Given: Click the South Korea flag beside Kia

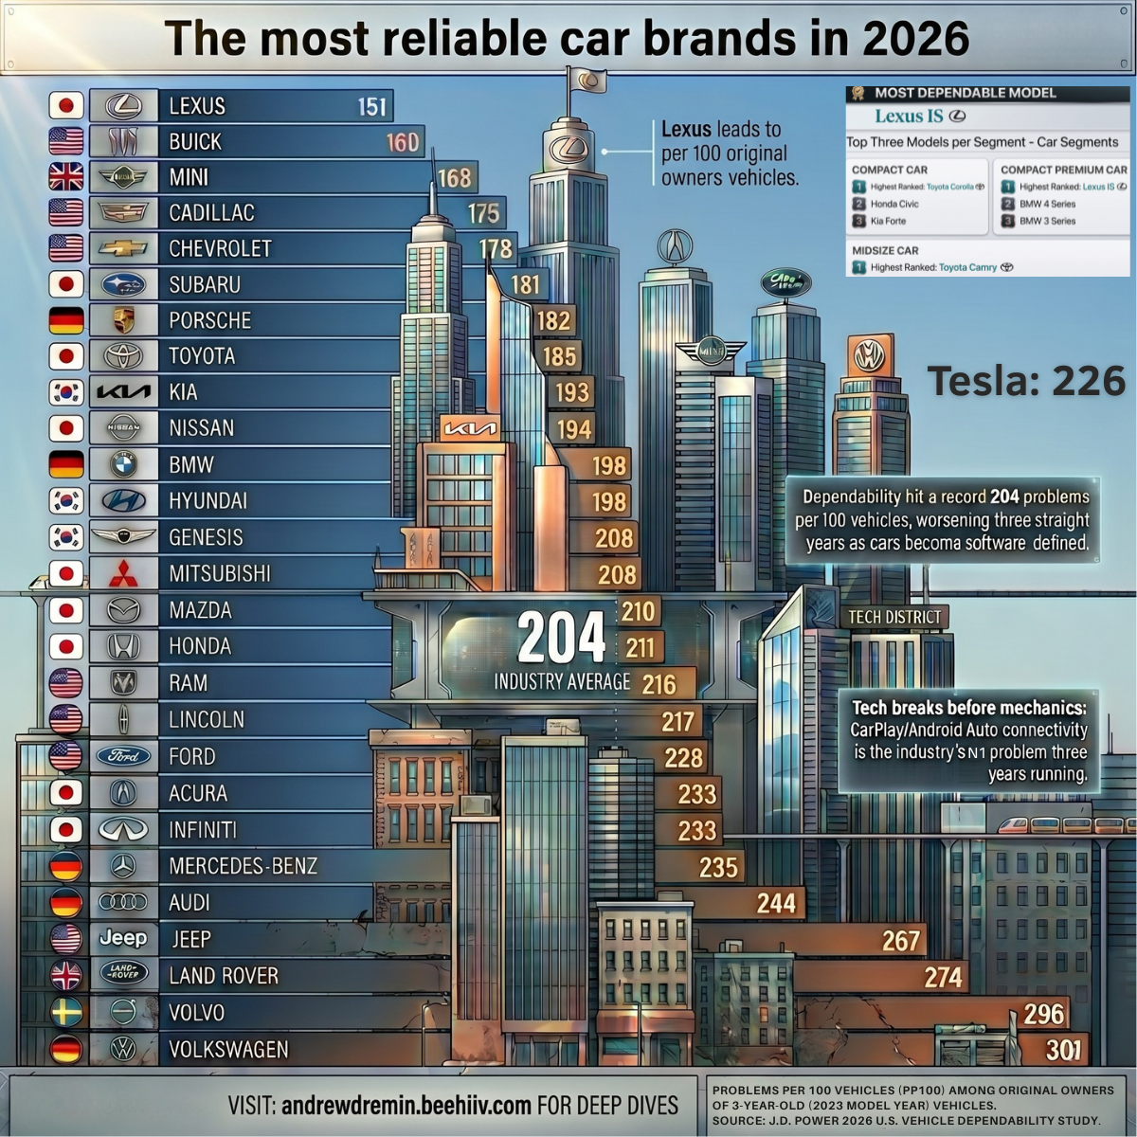Looking at the screenshot, I should click(x=66, y=392).
